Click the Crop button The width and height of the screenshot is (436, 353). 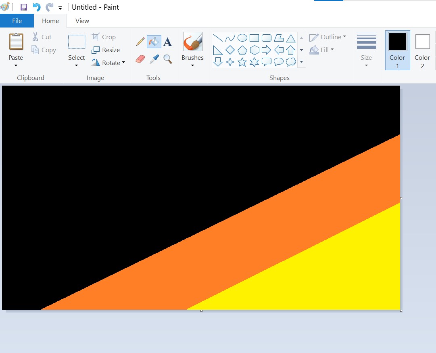(x=104, y=37)
